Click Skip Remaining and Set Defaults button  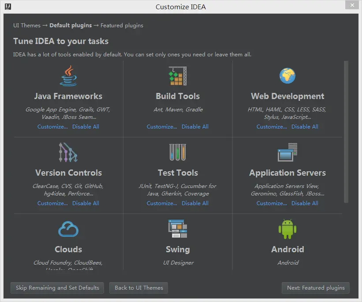coord(57,288)
